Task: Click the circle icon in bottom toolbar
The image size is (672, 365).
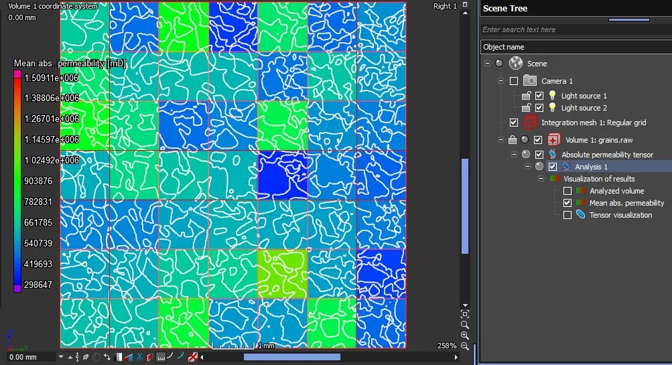Action: click(96, 357)
